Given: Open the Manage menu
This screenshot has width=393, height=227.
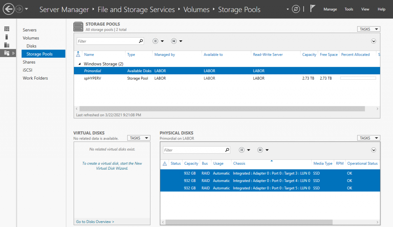Looking at the screenshot, I should coord(330,9).
